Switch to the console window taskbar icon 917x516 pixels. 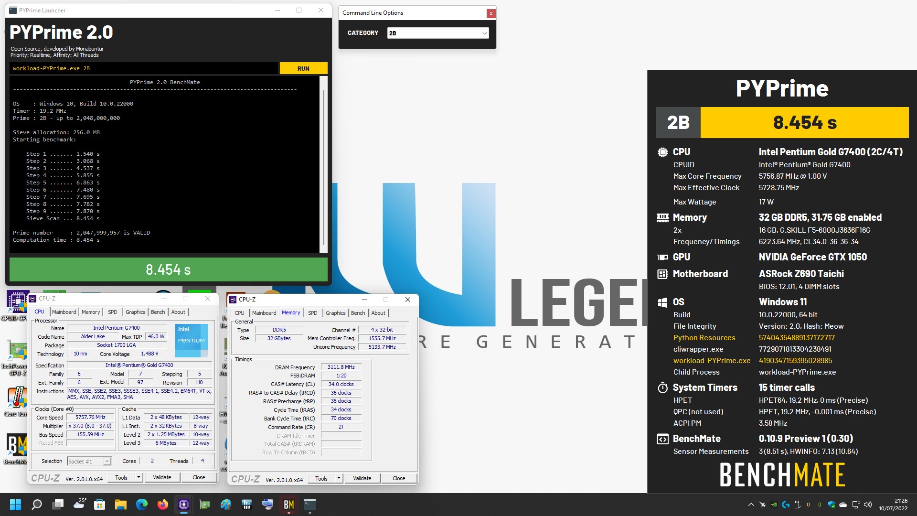point(310,505)
